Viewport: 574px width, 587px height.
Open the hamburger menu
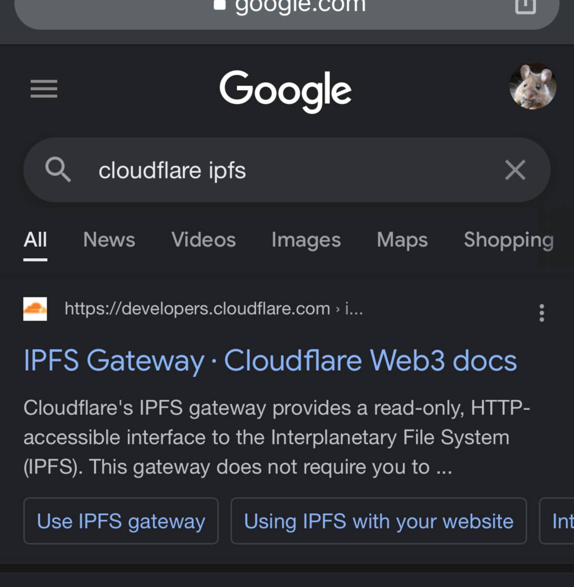pos(44,88)
